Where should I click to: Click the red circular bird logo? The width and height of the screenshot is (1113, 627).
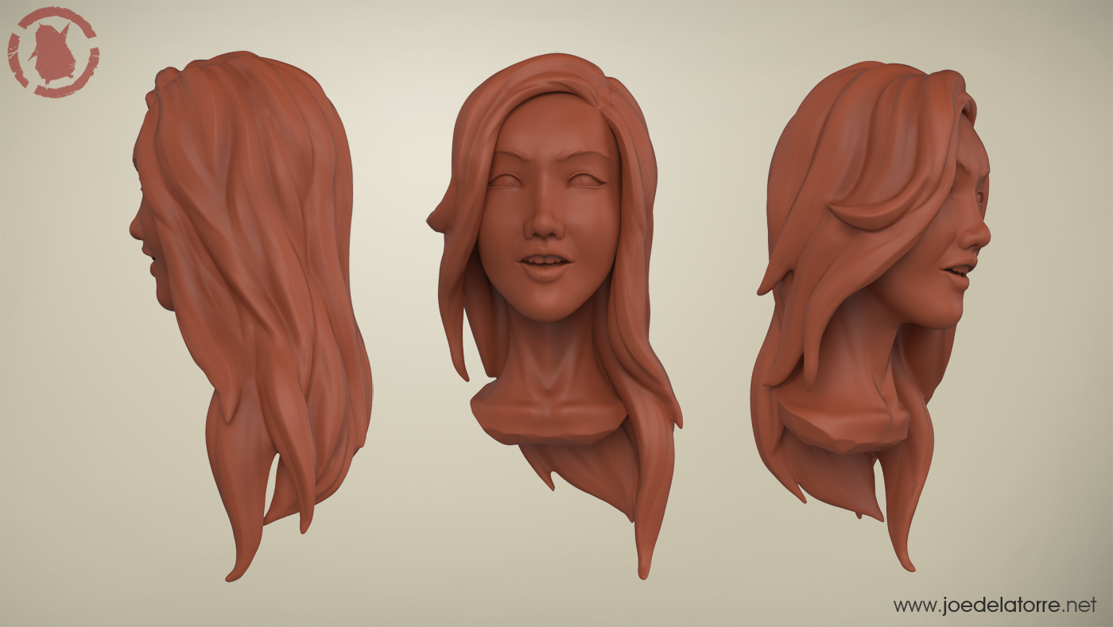53,52
